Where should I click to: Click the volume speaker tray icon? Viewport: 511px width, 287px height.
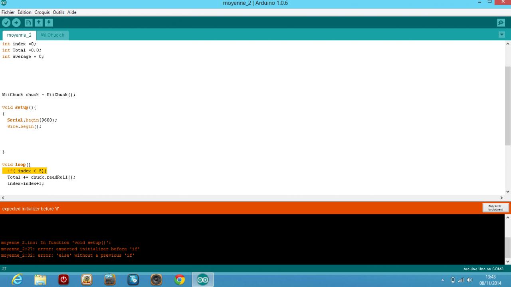point(469,280)
